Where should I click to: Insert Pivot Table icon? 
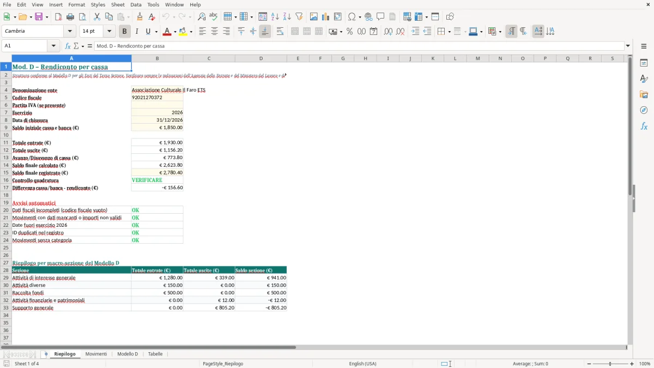click(x=338, y=17)
